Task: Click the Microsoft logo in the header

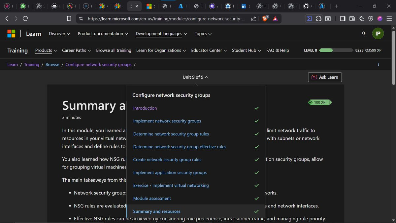Action: coord(11,33)
